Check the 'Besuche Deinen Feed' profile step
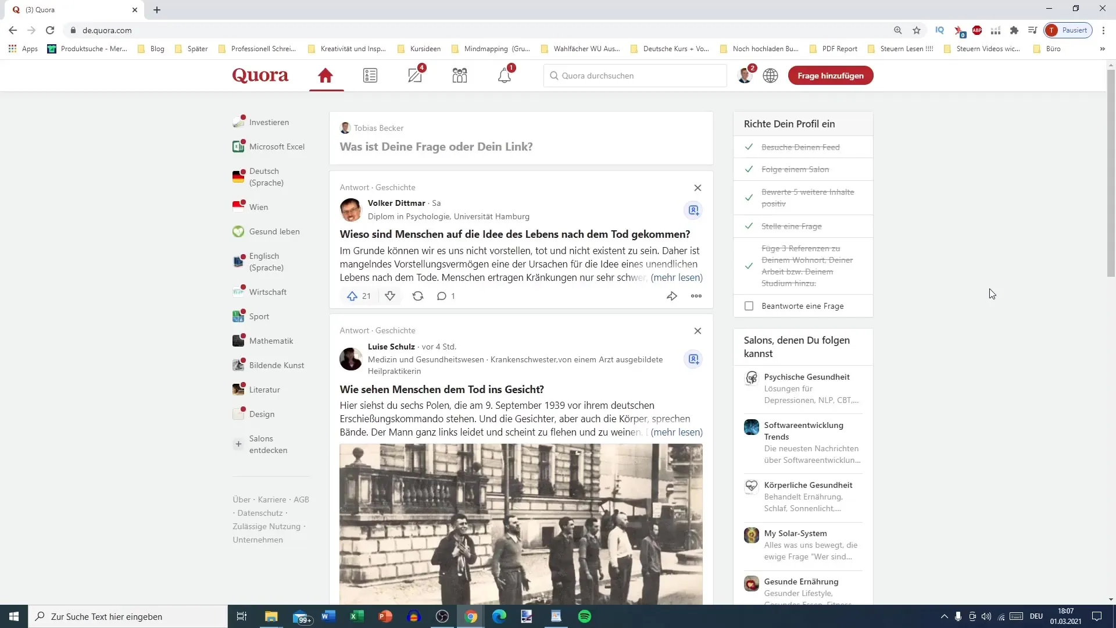 (801, 147)
